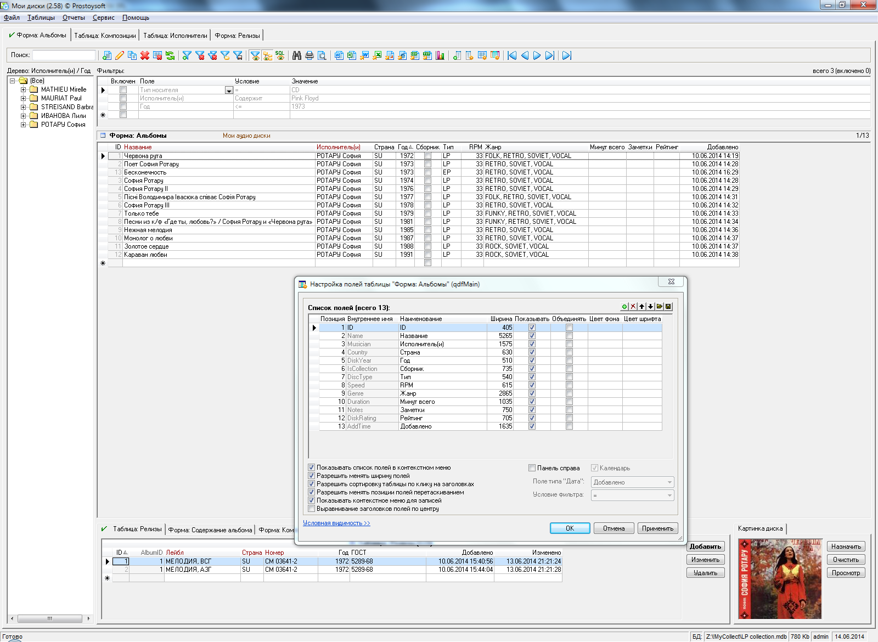The width and height of the screenshot is (878, 642).
Task: Enable 'Панель справа' checkbox
Action: (x=532, y=468)
